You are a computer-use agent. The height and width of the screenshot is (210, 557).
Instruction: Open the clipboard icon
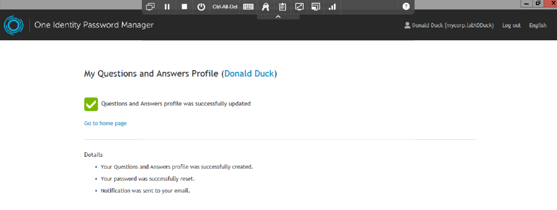(x=282, y=7)
